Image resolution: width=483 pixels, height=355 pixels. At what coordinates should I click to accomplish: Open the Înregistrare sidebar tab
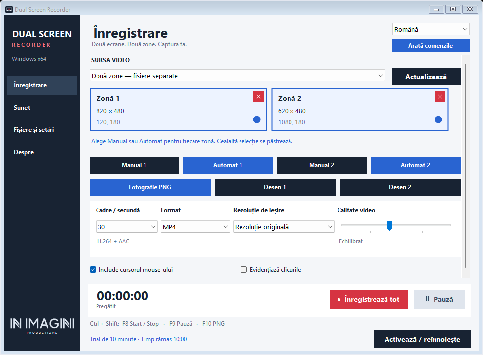pos(42,85)
